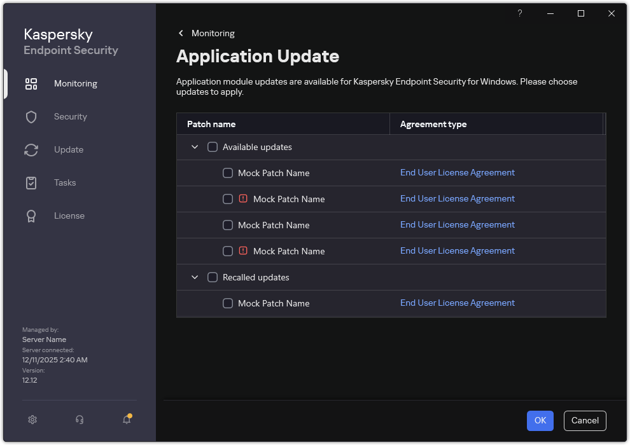
Task: Click the Update refresh icon in sidebar
Action: pos(31,149)
